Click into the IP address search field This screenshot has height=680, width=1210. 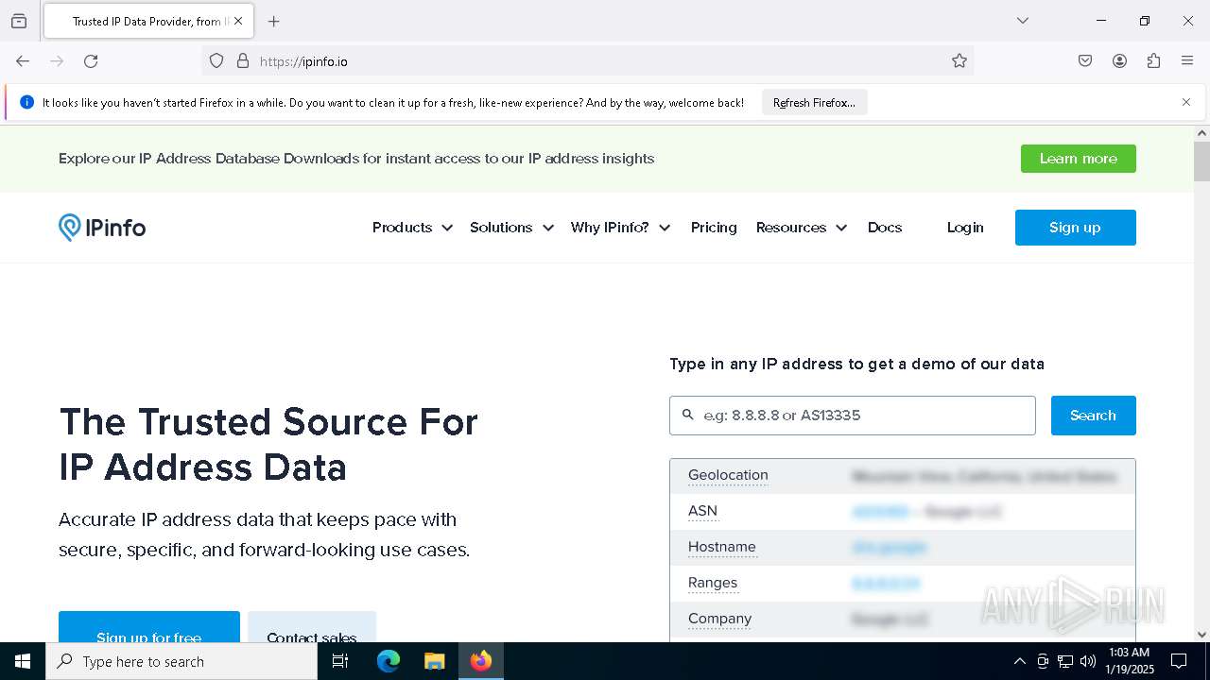point(853,416)
